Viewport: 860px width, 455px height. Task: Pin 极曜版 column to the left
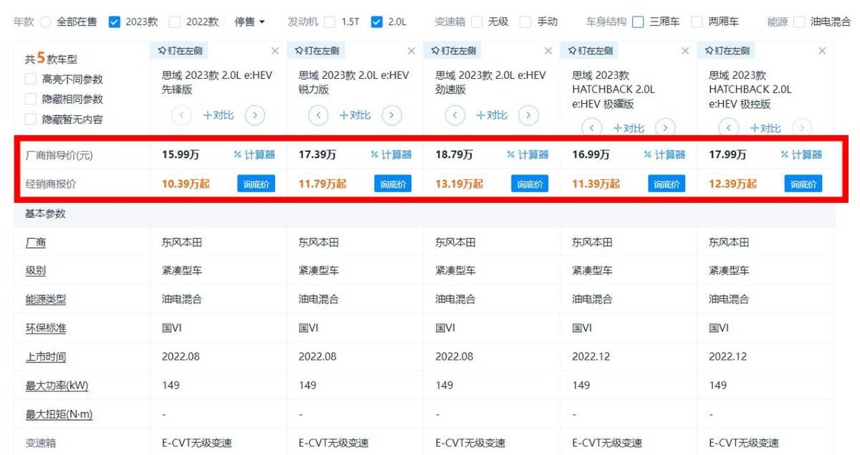tap(590, 51)
